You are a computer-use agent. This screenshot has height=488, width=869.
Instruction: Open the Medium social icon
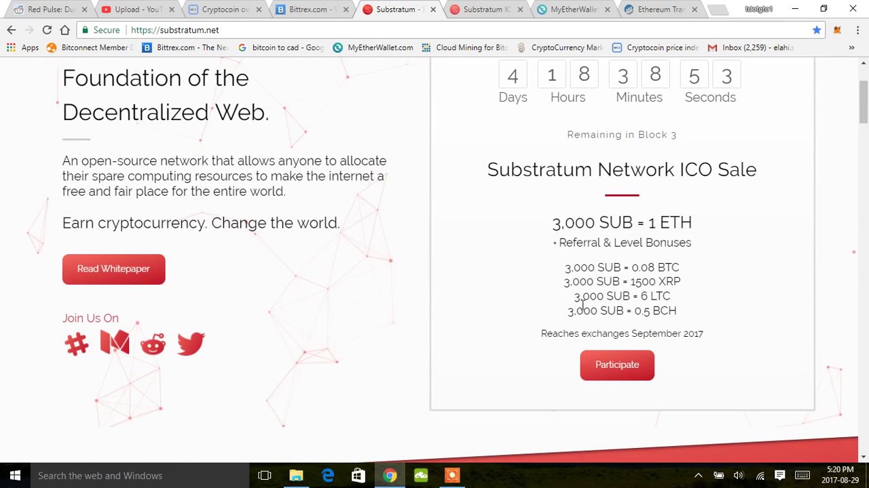(115, 343)
